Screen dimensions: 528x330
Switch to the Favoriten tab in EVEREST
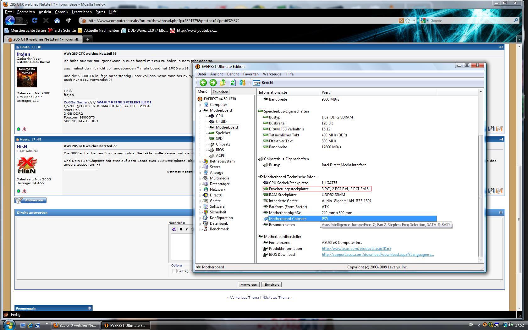pyautogui.click(x=220, y=92)
